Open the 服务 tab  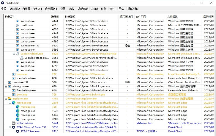(103, 9)
